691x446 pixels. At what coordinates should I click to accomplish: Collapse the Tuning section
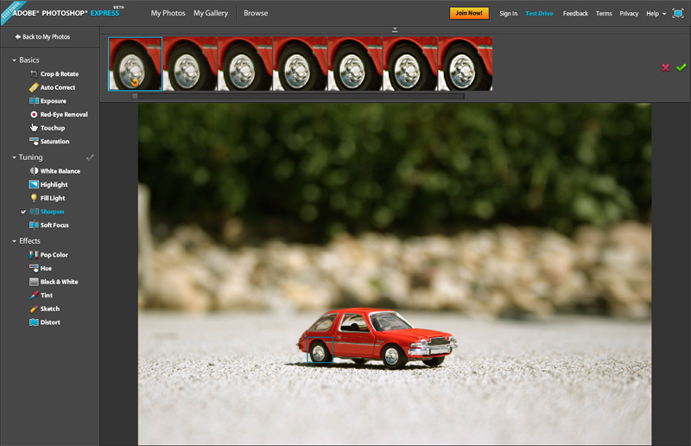(14, 157)
